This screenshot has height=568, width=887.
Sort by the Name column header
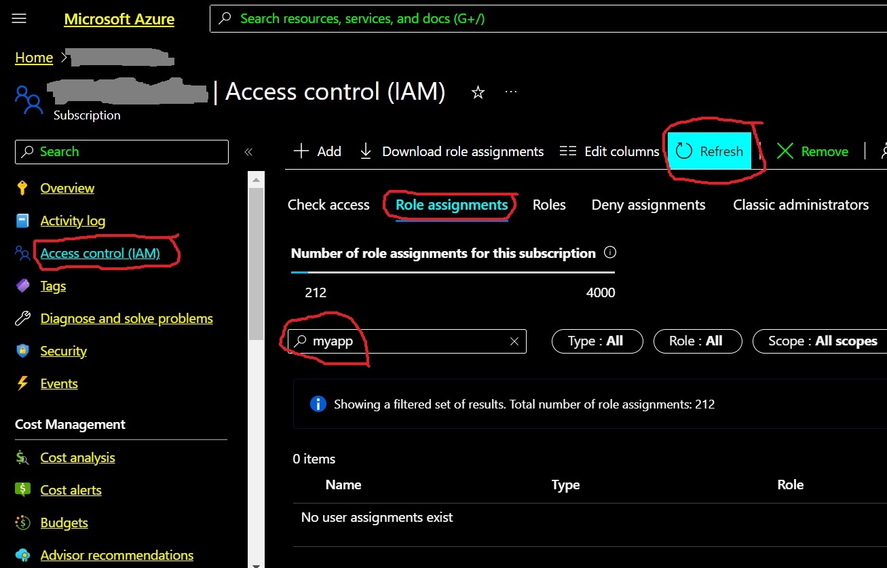[x=343, y=485]
